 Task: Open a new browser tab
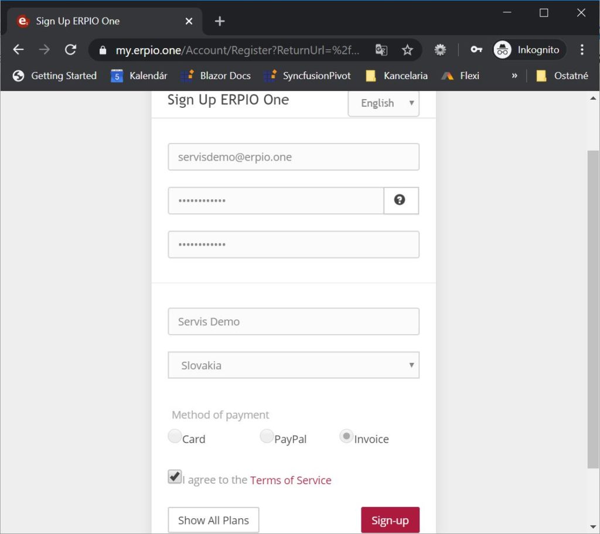pyautogui.click(x=220, y=21)
